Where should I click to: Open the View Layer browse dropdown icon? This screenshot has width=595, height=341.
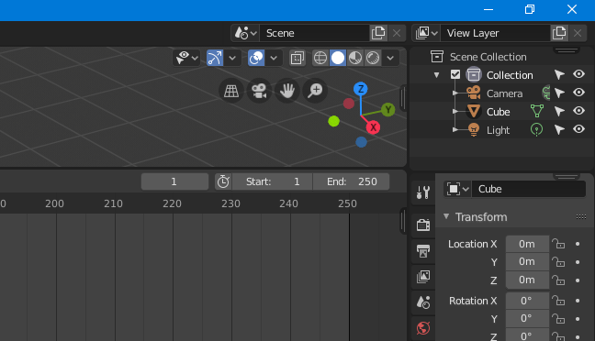tap(426, 33)
